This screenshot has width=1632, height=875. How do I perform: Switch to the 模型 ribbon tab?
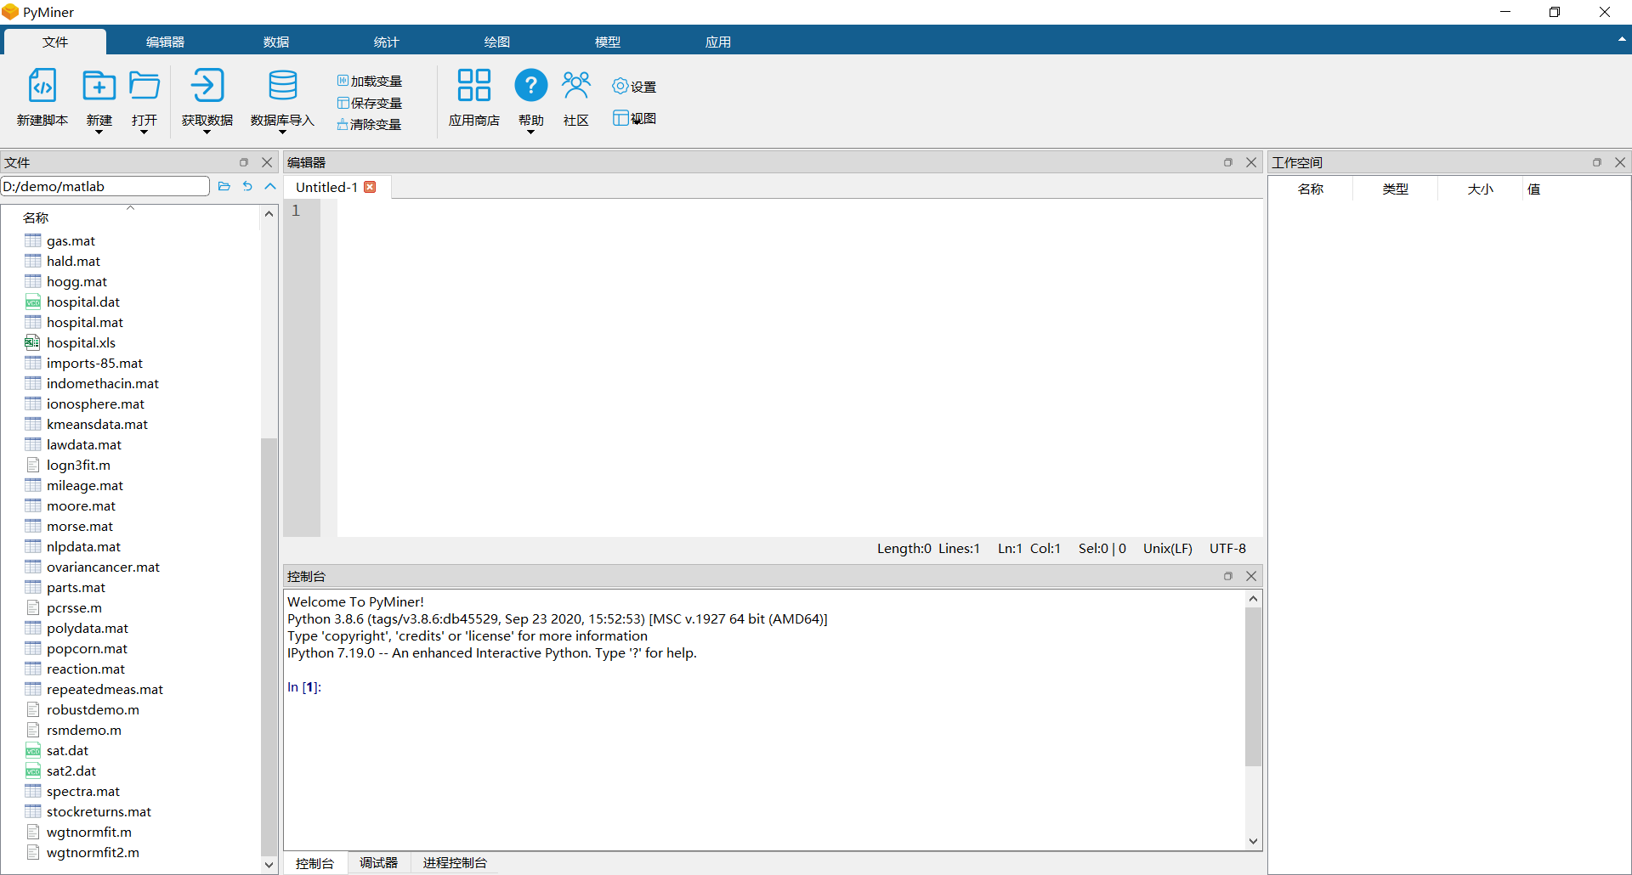click(607, 42)
